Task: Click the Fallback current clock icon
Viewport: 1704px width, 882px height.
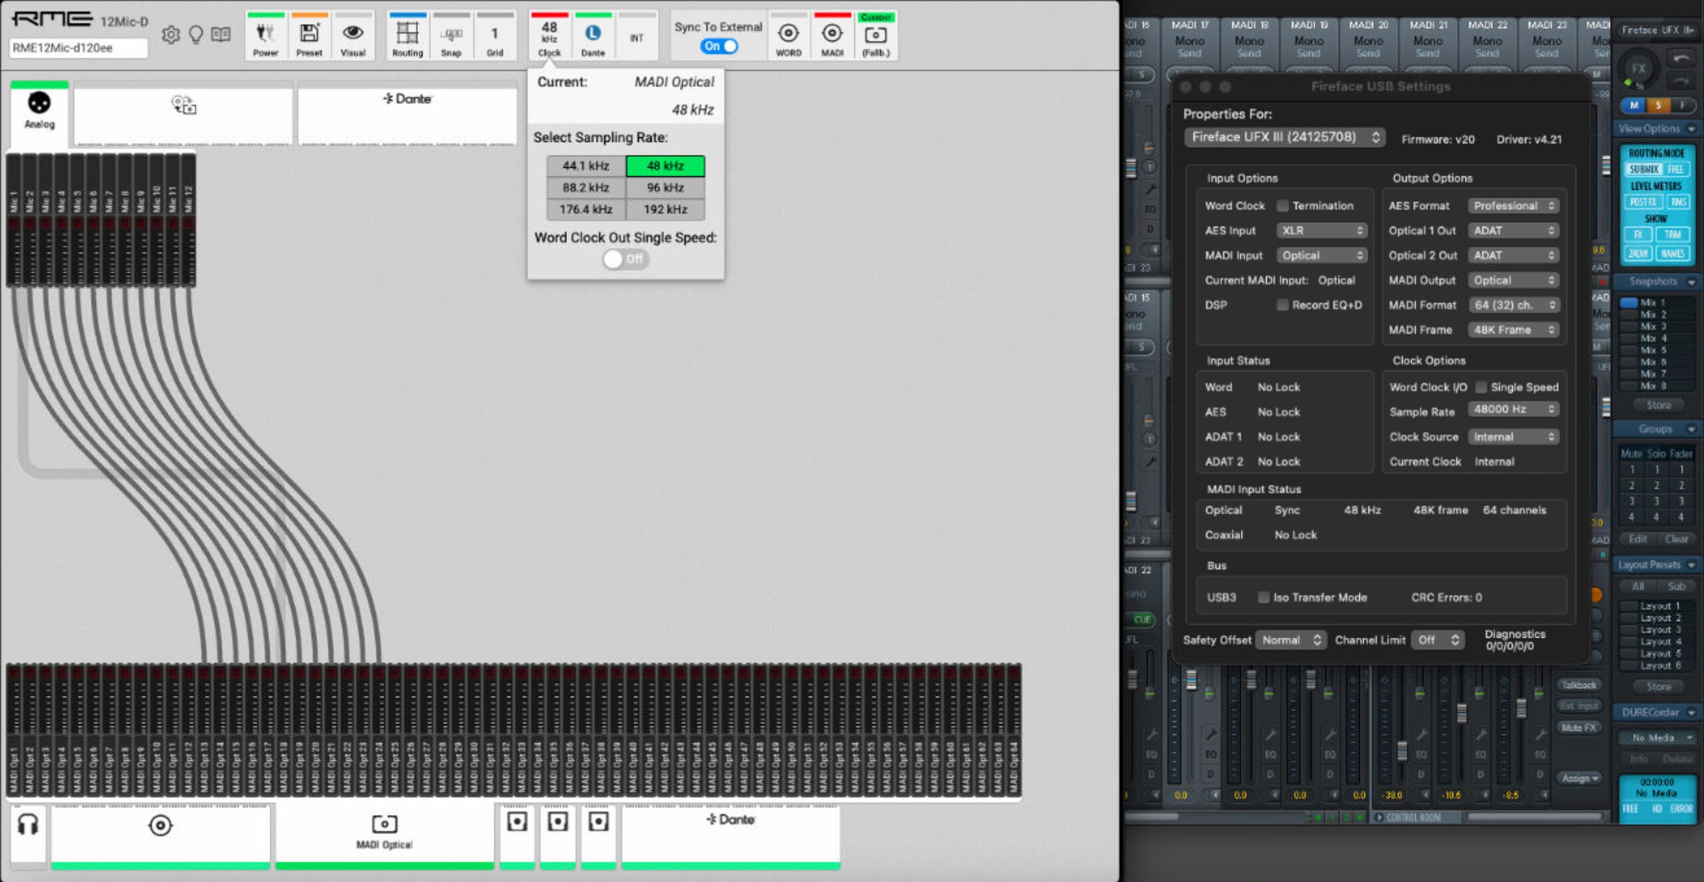Action: (x=876, y=37)
